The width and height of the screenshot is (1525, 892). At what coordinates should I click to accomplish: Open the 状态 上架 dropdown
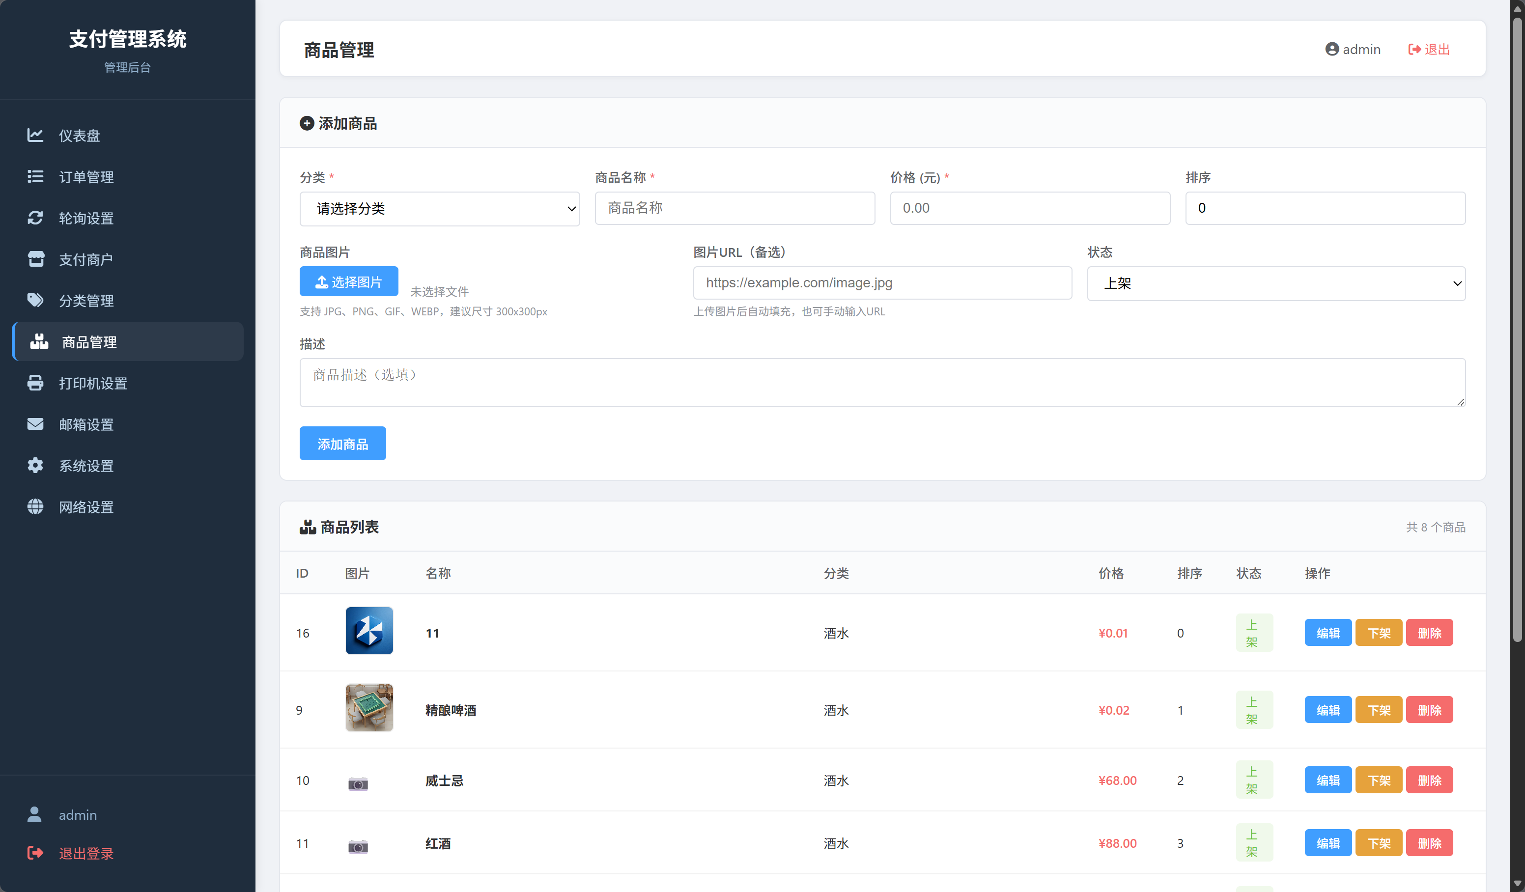pos(1276,283)
